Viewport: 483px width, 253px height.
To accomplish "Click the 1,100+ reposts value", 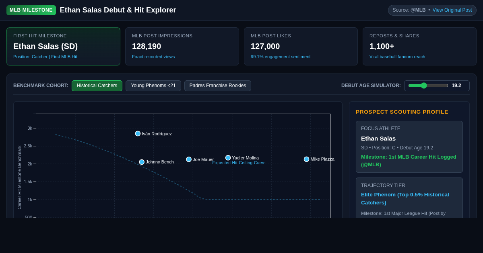I will click(382, 46).
